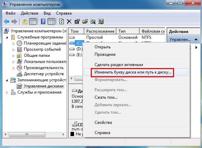Select the Планировщик заданий tree node
This screenshot has width=202, height=148.
tap(45, 43)
